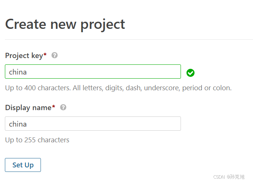Click the word china in Project key field
253x182 pixels.
[18, 72]
